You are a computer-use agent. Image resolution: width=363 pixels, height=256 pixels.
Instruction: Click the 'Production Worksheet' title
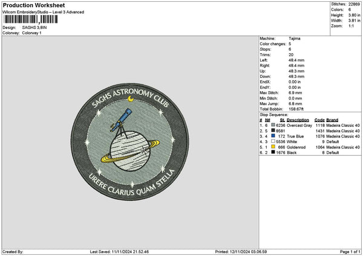[34, 5]
